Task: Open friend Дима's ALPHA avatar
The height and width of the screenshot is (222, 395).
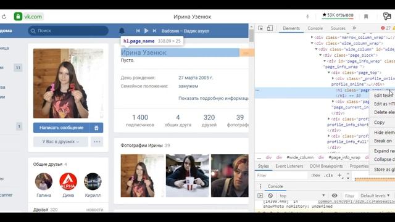Action: click(x=69, y=181)
